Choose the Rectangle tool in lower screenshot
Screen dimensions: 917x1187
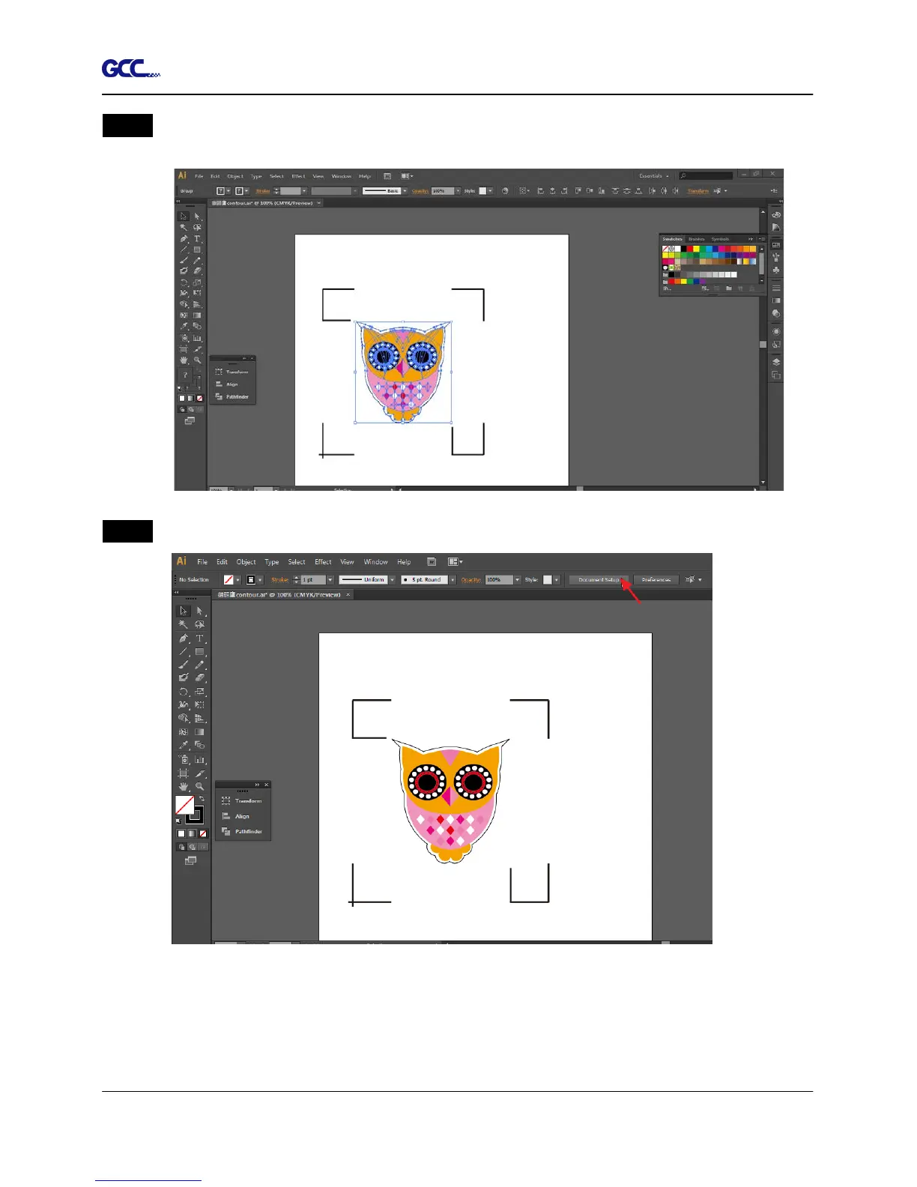point(199,652)
